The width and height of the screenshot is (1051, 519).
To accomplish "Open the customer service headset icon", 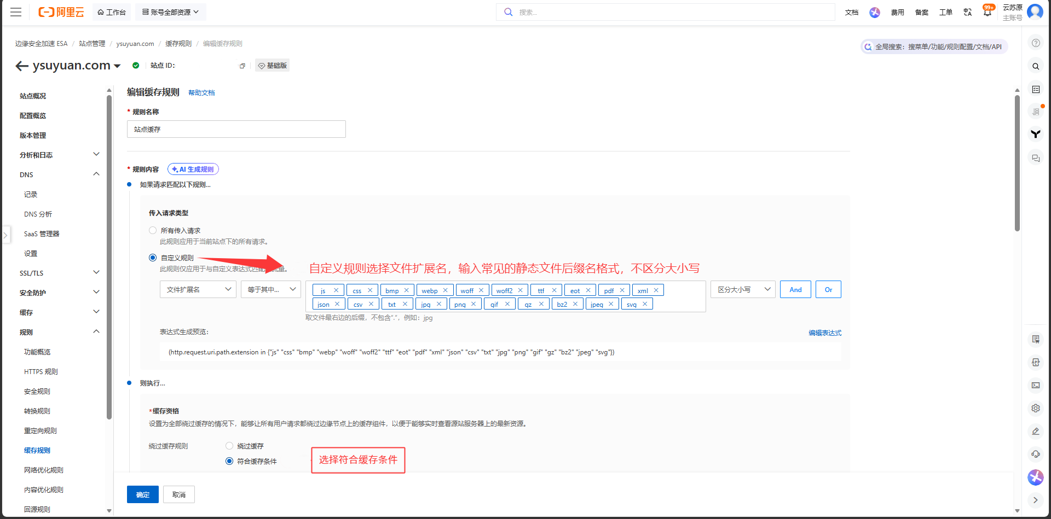I will click(x=1036, y=454).
